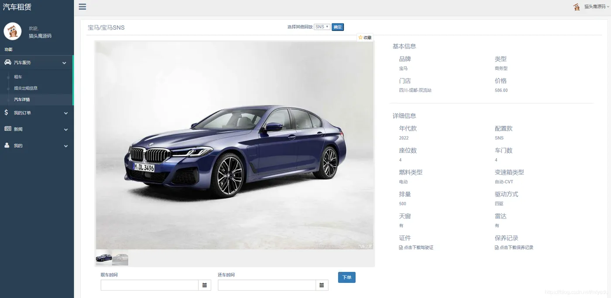The image size is (611, 298).
Task: Click the newspaper icon beside 新闻
Action: (7, 129)
